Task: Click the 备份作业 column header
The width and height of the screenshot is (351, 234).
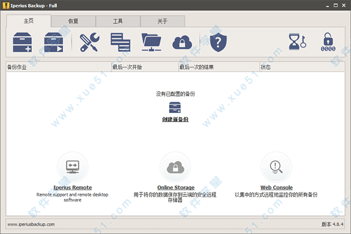Action: click(59, 67)
